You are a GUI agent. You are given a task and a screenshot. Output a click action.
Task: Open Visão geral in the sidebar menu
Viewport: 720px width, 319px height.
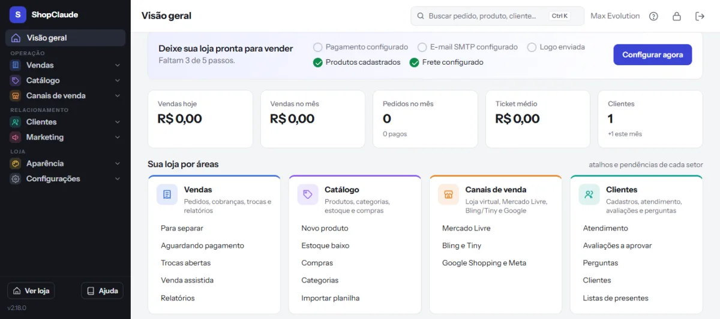click(65, 38)
